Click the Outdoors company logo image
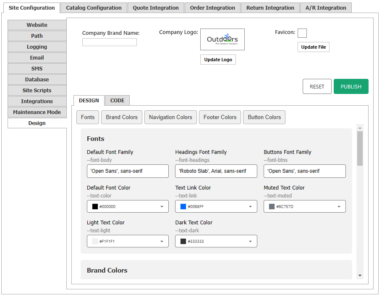 (222, 39)
